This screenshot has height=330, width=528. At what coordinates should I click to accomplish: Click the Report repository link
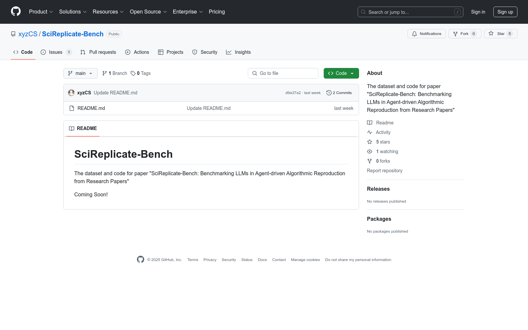(385, 171)
